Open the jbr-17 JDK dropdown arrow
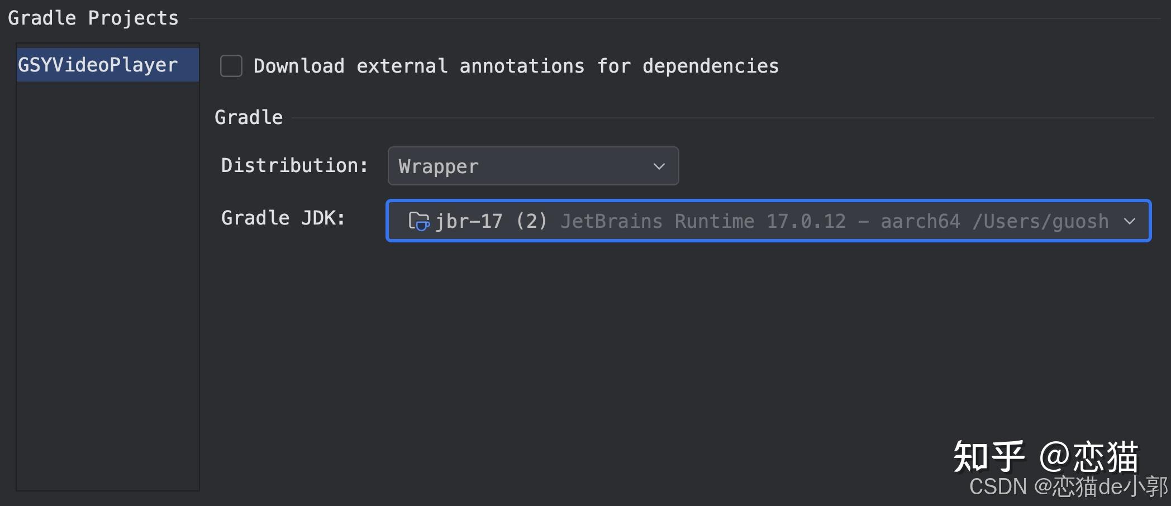The height and width of the screenshot is (506, 1171). (x=1130, y=221)
